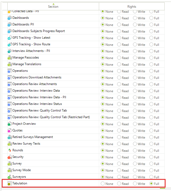Click the Operations Review: Interview Status icon

point(10,104)
